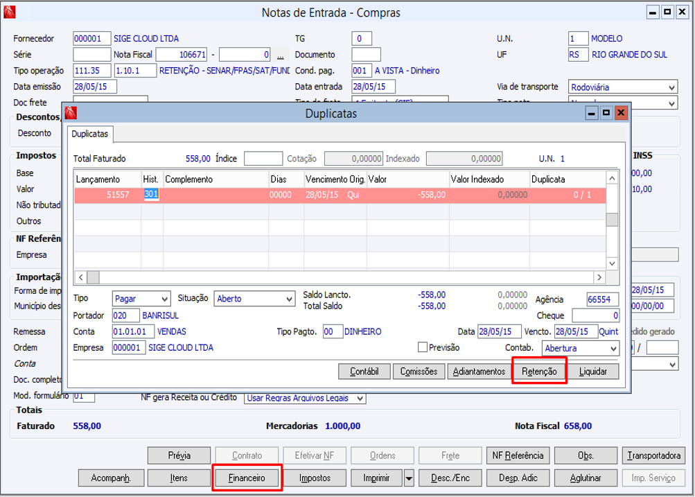Click the Notas de Entrada window icon
Viewport: 695px width, 497px height.
[x=8, y=12]
